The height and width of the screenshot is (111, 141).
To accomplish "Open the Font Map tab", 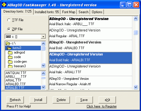I will pyautogui.click(x=69, y=12).
